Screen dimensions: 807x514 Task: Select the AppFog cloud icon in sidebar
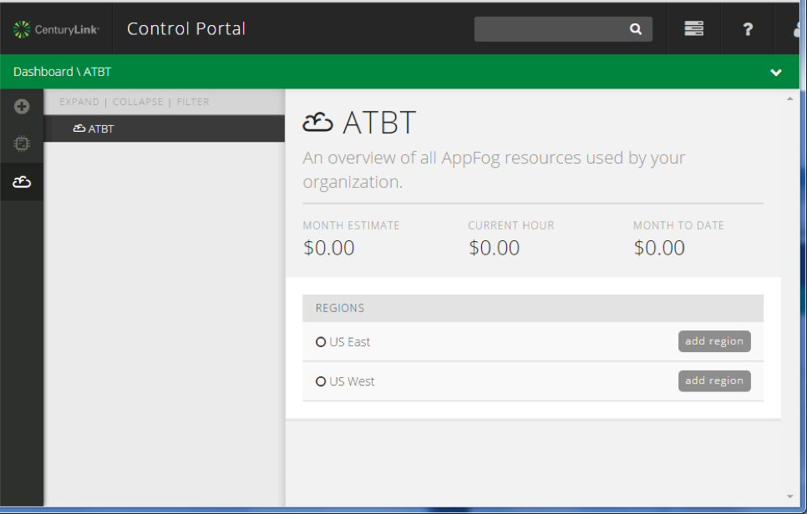click(x=22, y=181)
